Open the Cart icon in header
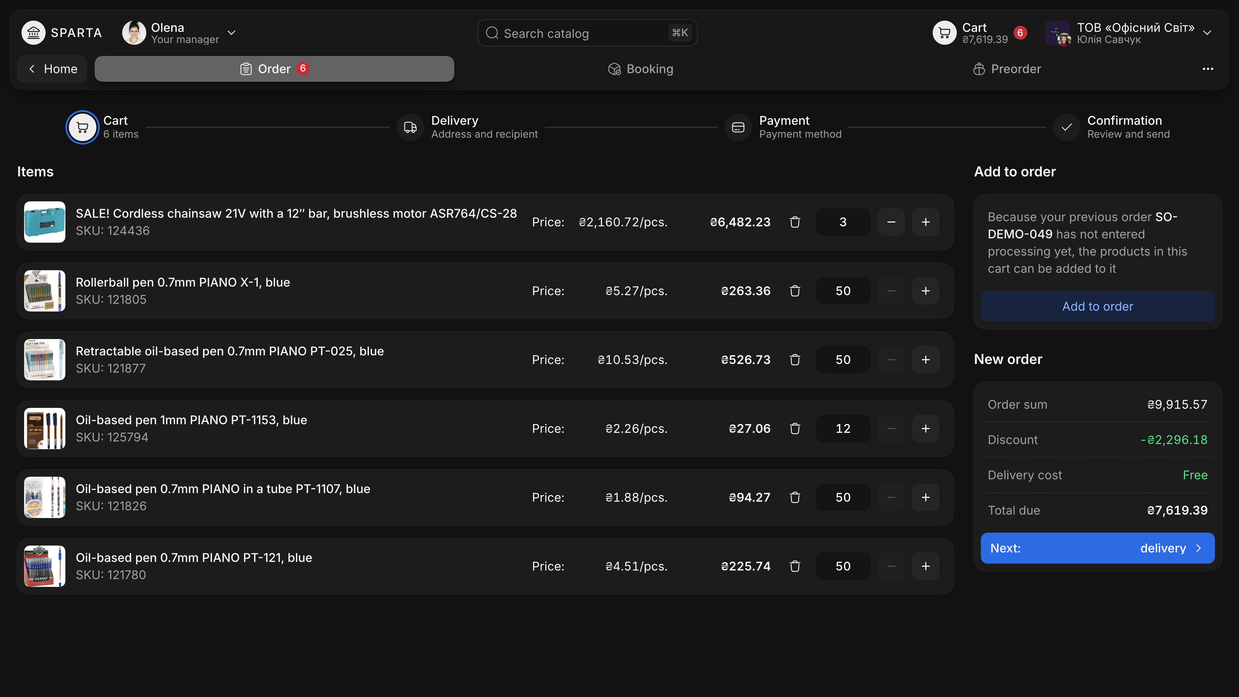The height and width of the screenshot is (697, 1239). 944,33
